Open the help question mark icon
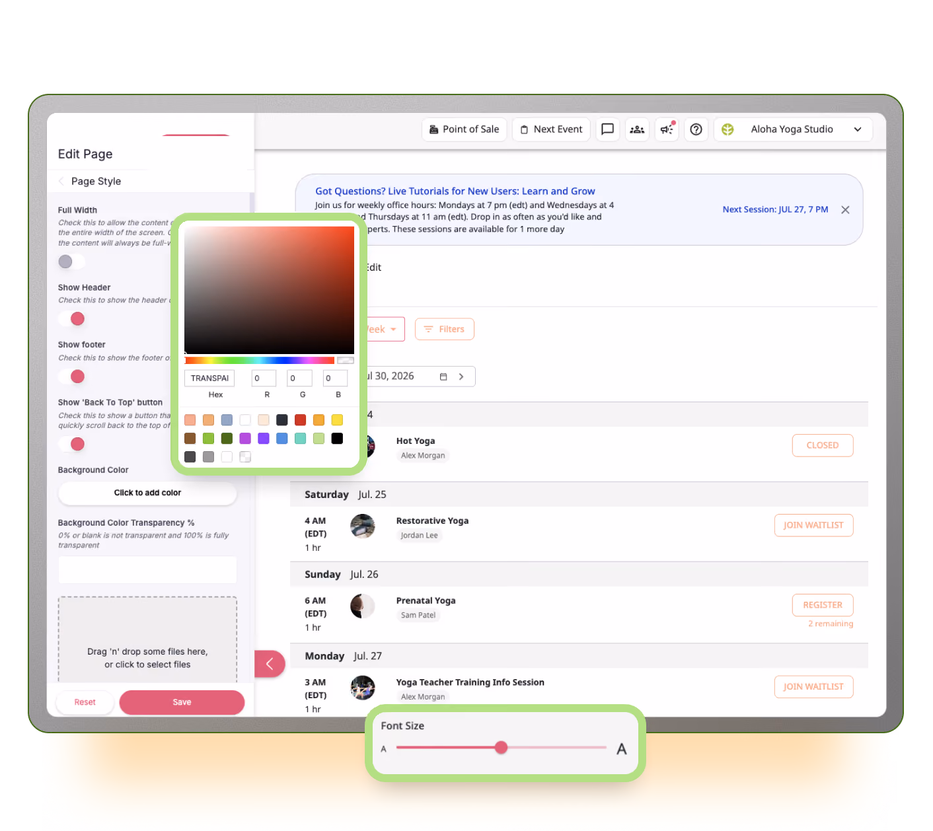The height and width of the screenshot is (831, 933). (x=696, y=129)
